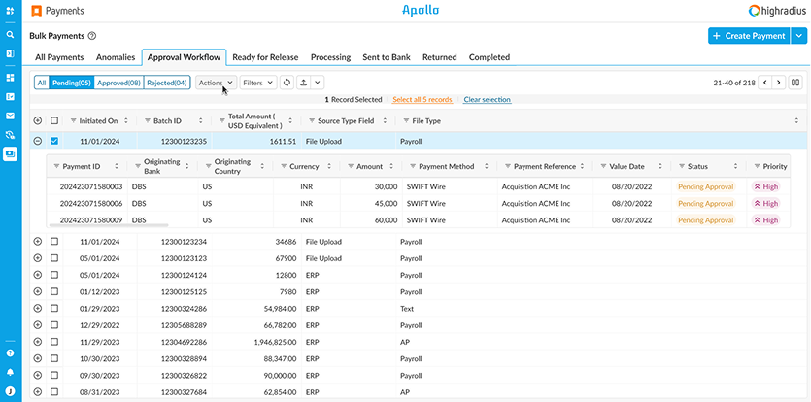This screenshot has height=402, width=811.
Task: Show the Approved(08) filter
Action: (118, 83)
